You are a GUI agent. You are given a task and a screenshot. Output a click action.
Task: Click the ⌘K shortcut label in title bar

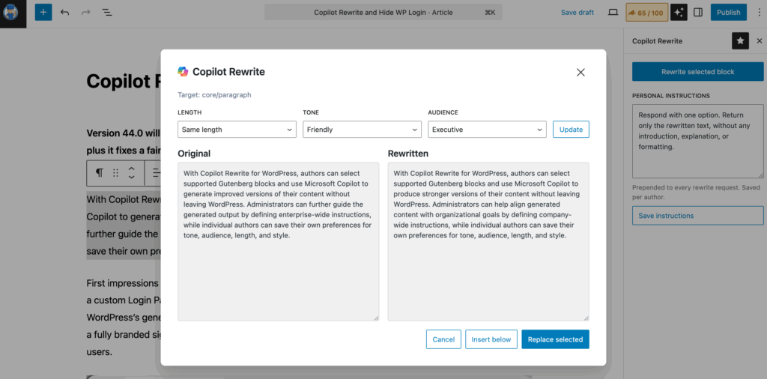(490, 13)
